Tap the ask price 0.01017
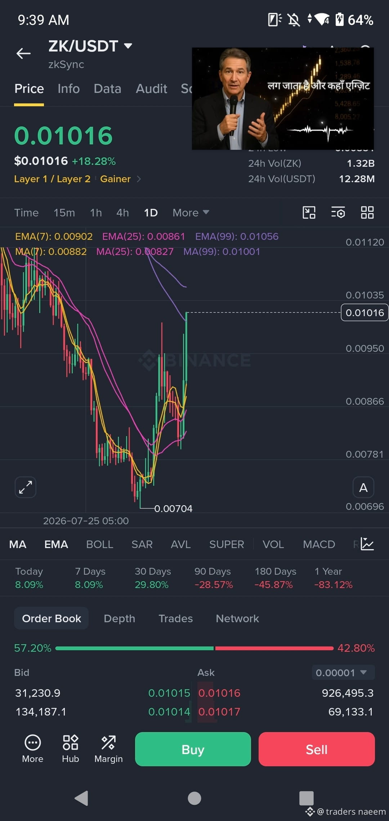The image size is (389, 821). pos(219,712)
